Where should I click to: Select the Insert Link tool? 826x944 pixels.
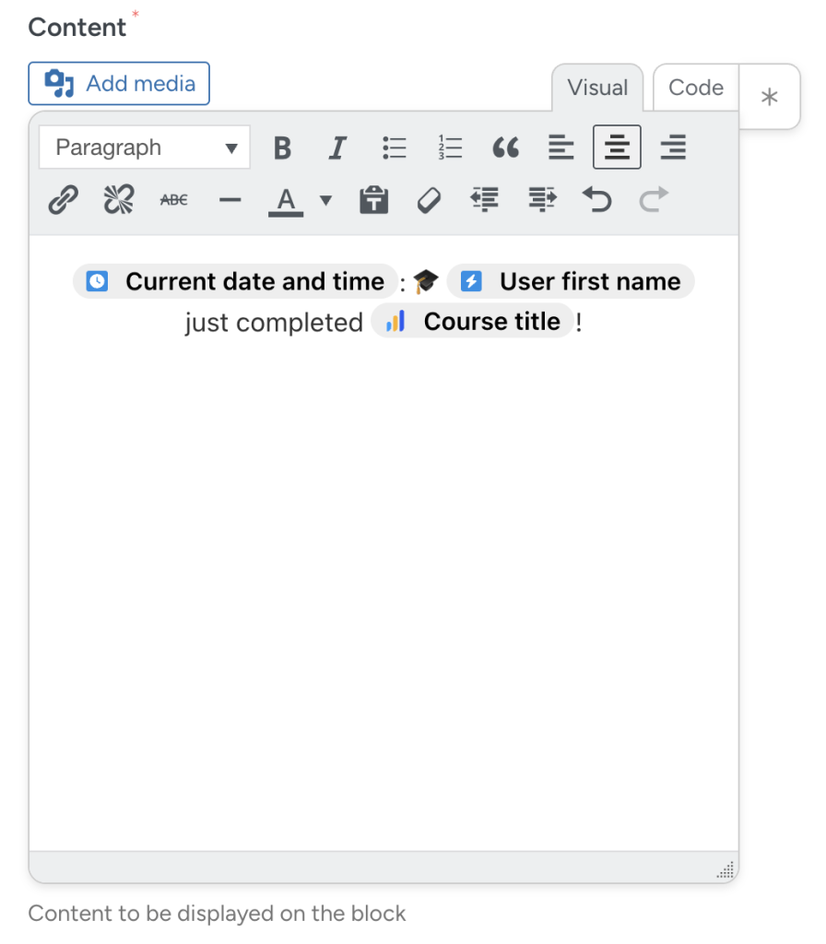point(62,200)
